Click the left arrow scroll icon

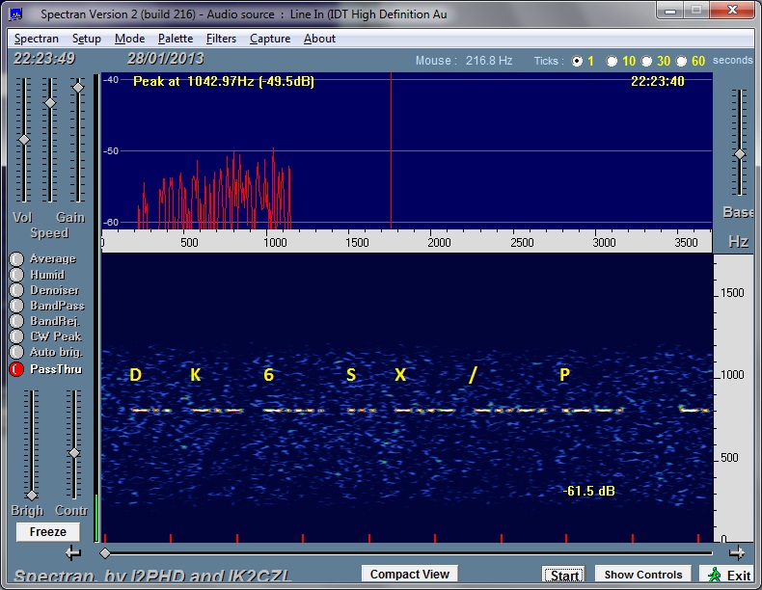73,552
